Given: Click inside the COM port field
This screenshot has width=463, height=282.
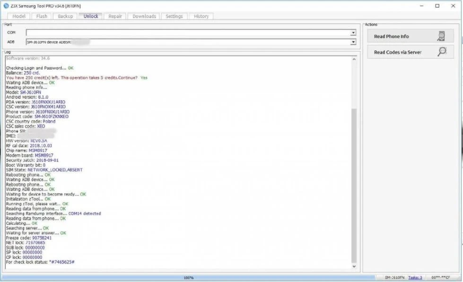Looking at the screenshot, I should pyautogui.click(x=188, y=33).
